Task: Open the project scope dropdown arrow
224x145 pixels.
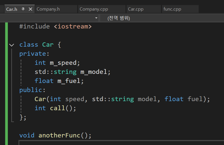Action: tap(96, 18)
